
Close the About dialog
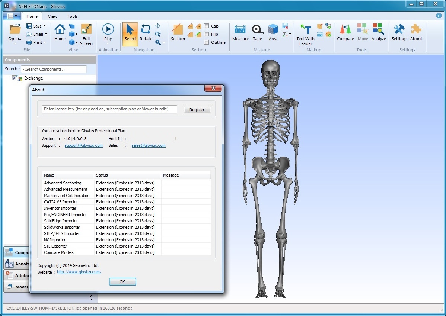213,88
